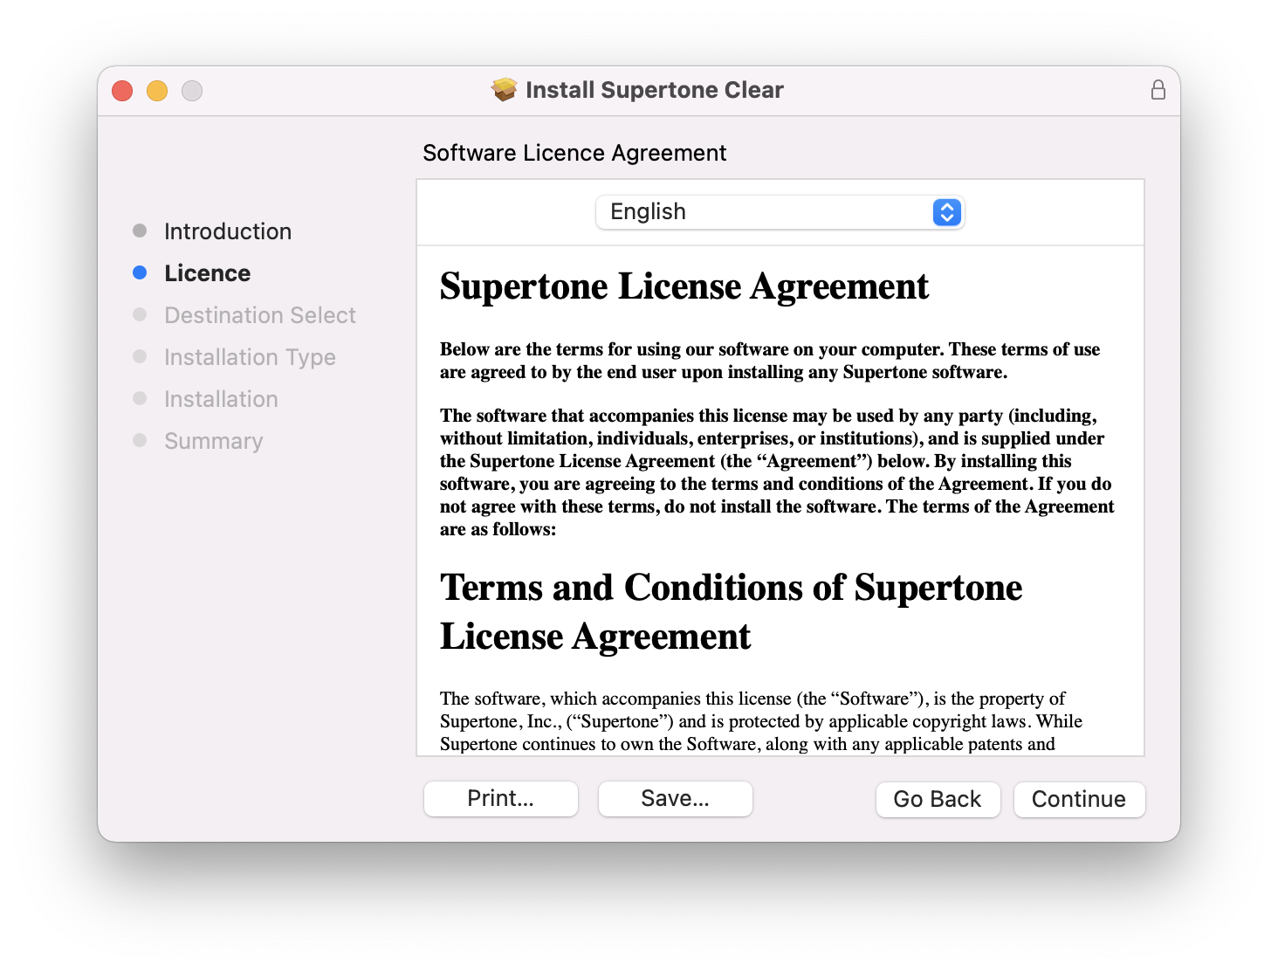This screenshot has height=971, width=1278.
Task: Select the Installation Type step
Action: 234,357
